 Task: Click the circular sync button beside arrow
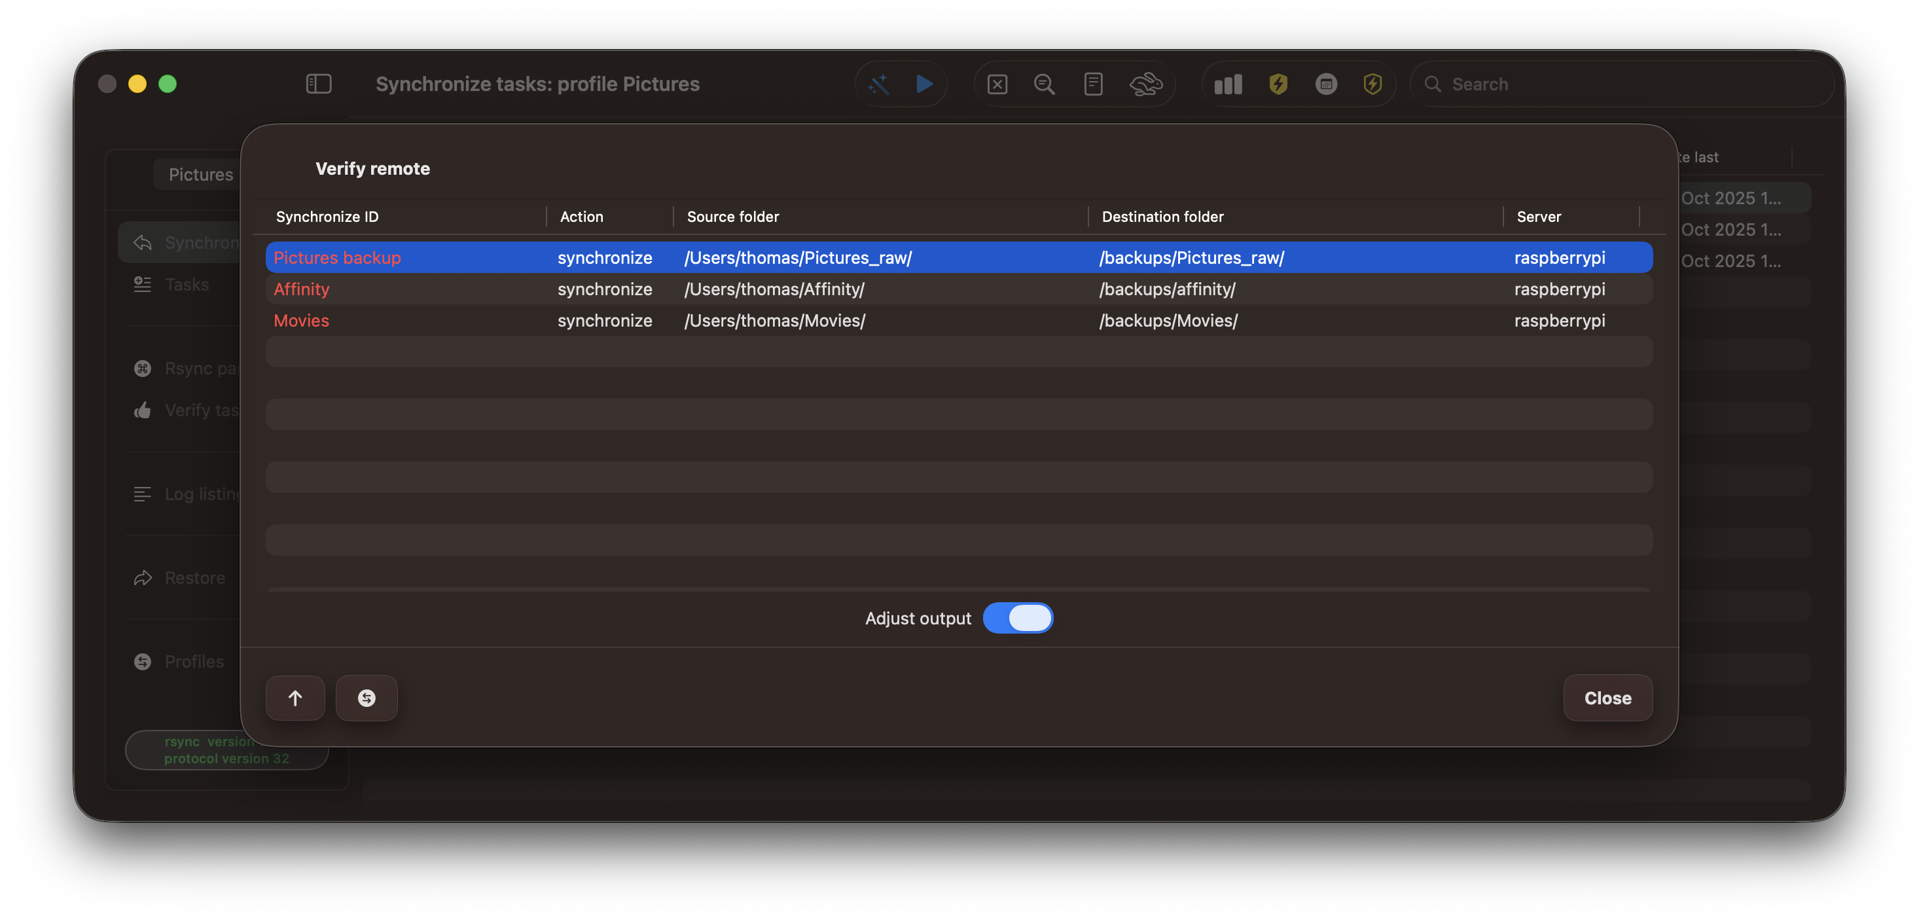(367, 698)
